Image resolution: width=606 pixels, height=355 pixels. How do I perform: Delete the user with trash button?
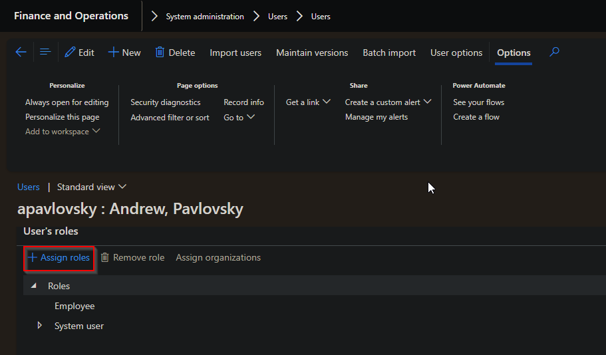(x=175, y=53)
